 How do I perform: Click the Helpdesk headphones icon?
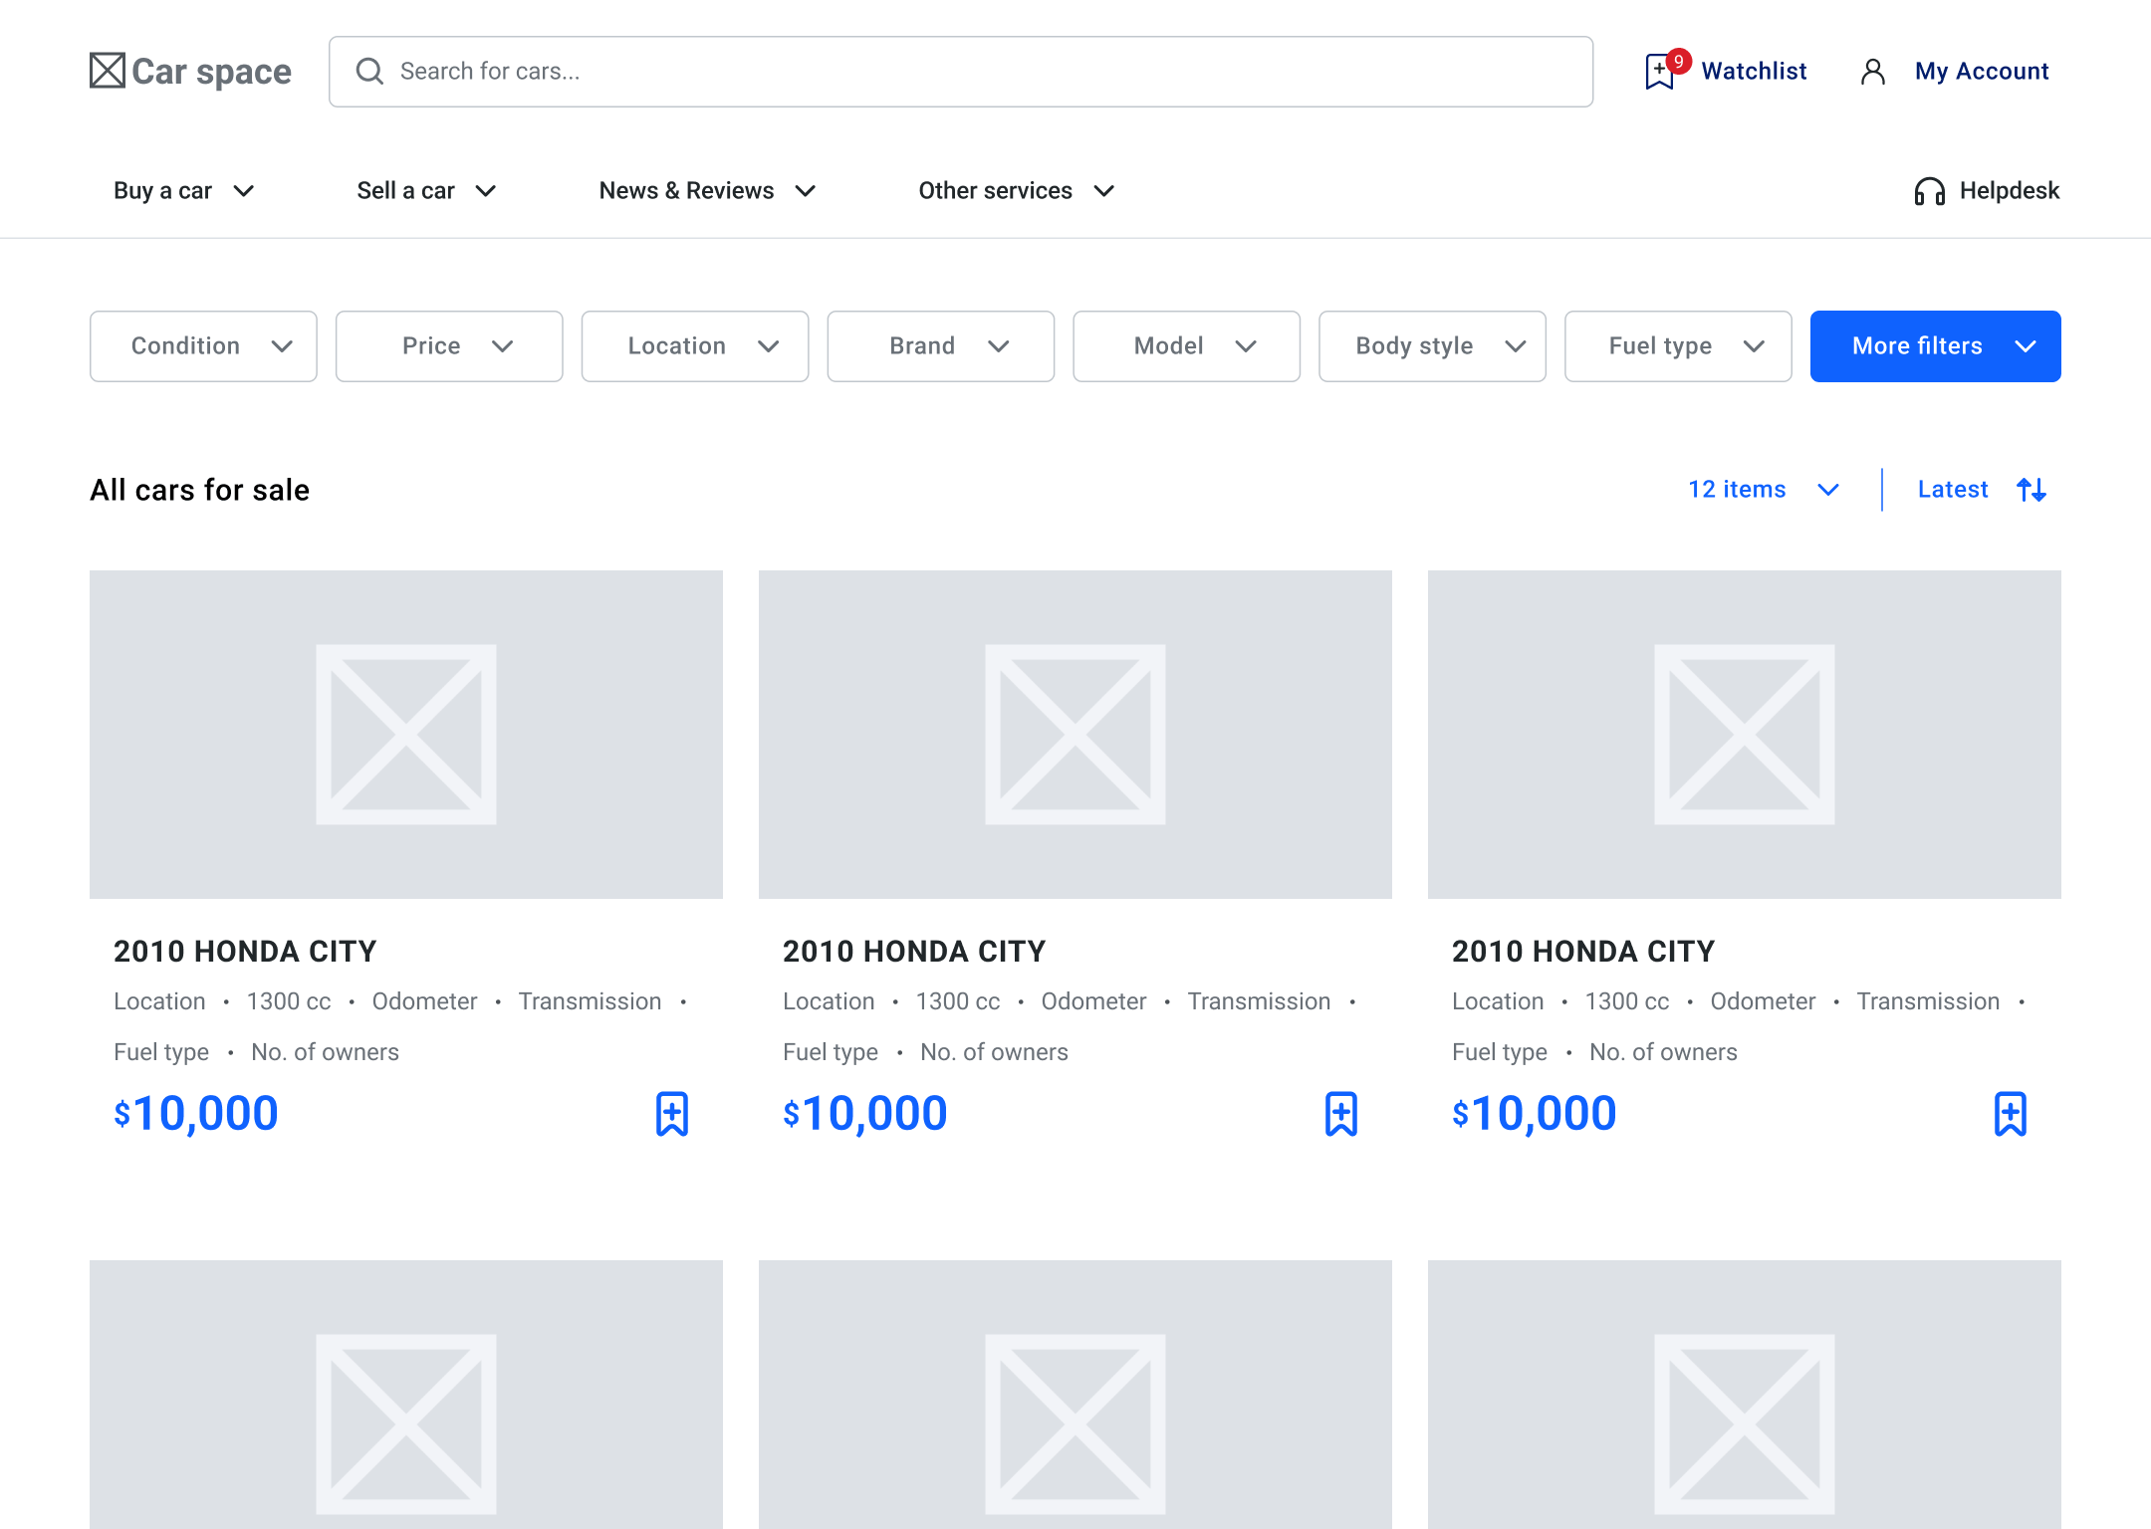(x=1930, y=191)
